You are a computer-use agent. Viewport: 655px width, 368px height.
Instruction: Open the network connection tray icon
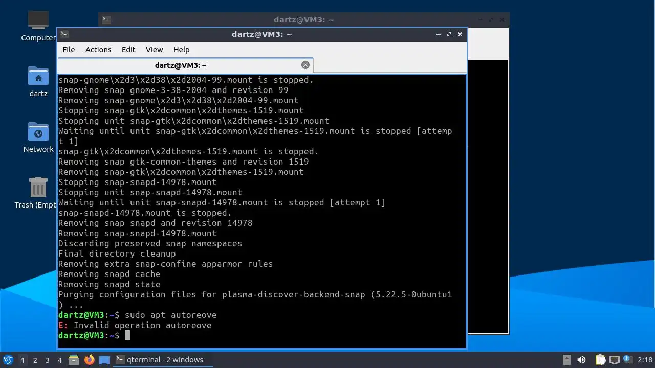[614, 360]
